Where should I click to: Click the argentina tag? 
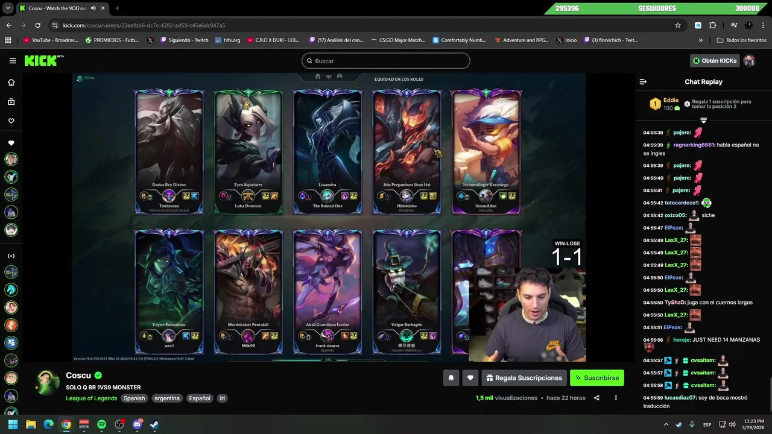coord(167,398)
